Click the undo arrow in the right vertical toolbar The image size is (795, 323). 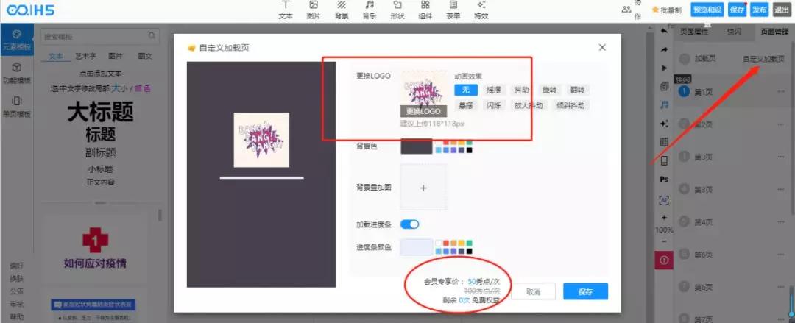point(664,31)
